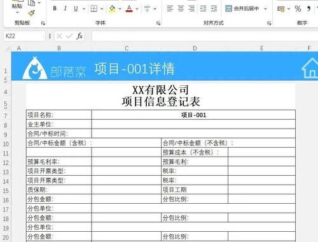
Task: Select column D header
Action: tap(195, 48)
